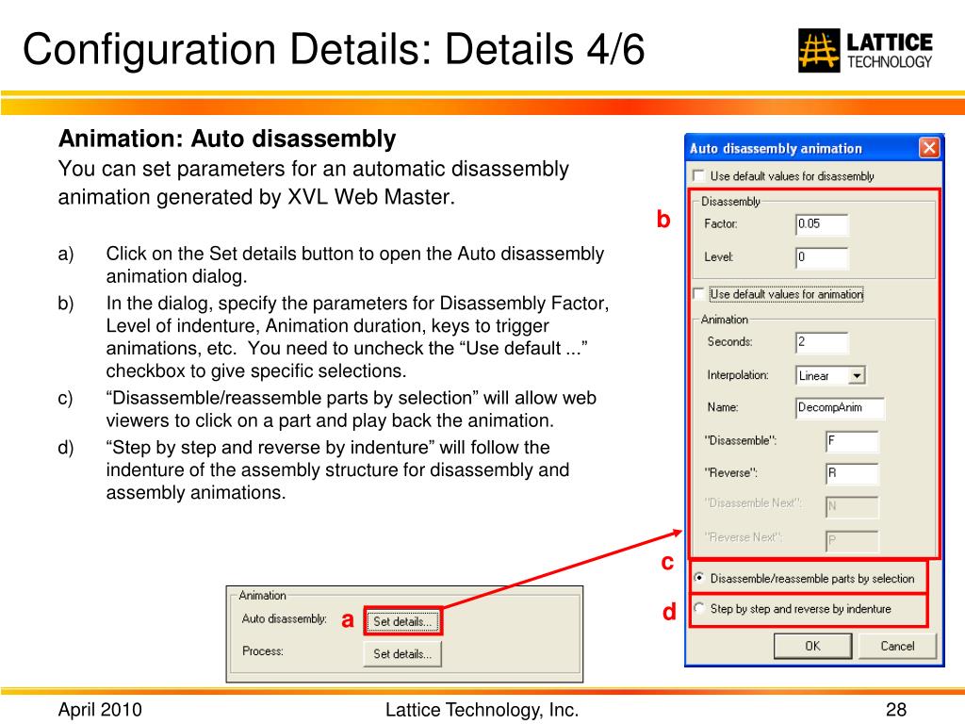Click the 'Process:' label
The height and width of the screenshot is (724, 965).
(263, 651)
